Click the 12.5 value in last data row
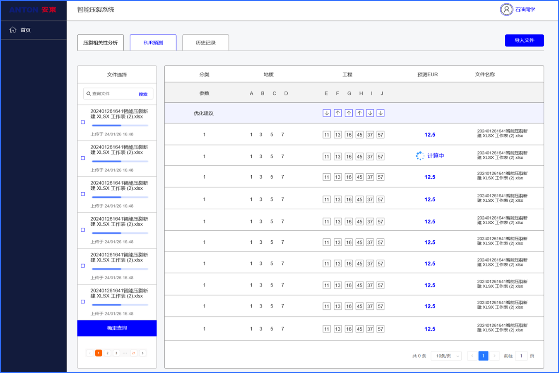Viewport: 559px width, 373px height. point(430,329)
